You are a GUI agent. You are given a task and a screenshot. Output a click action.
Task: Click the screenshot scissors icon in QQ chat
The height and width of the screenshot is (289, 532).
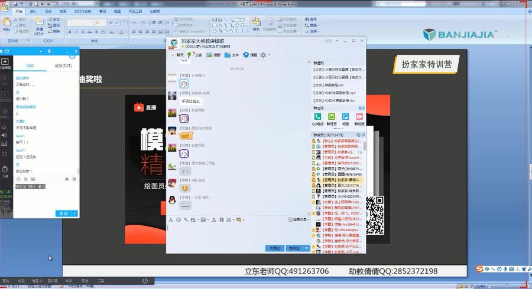(229, 219)
